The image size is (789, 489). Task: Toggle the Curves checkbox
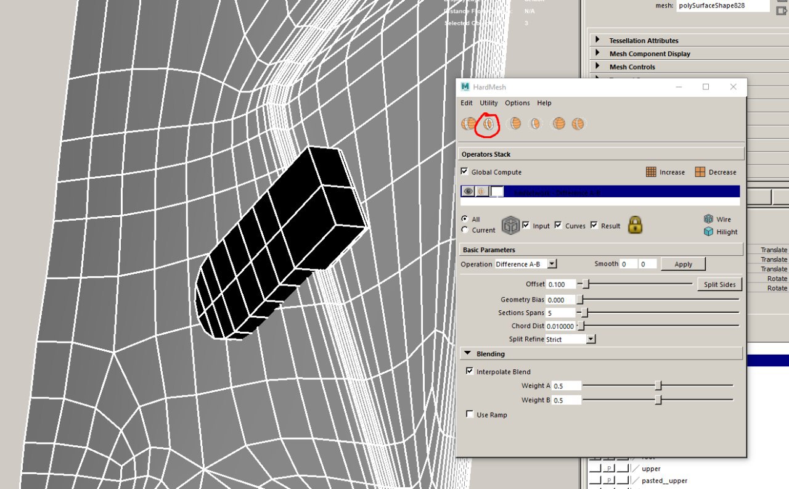pyautogui.click(x=558, y=225)
